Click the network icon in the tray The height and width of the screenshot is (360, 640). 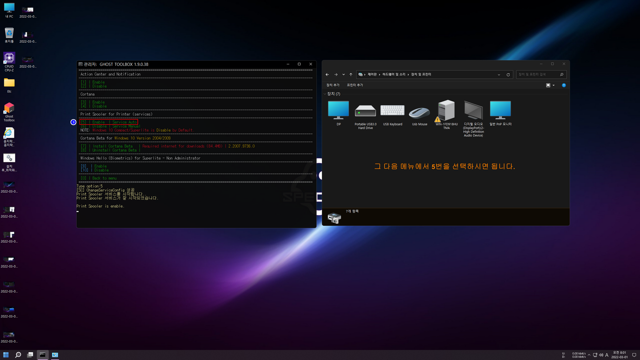click(595, 355)
